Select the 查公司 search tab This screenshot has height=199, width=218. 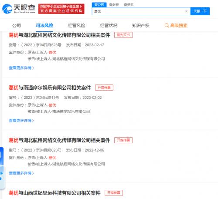tap(99, 5)
